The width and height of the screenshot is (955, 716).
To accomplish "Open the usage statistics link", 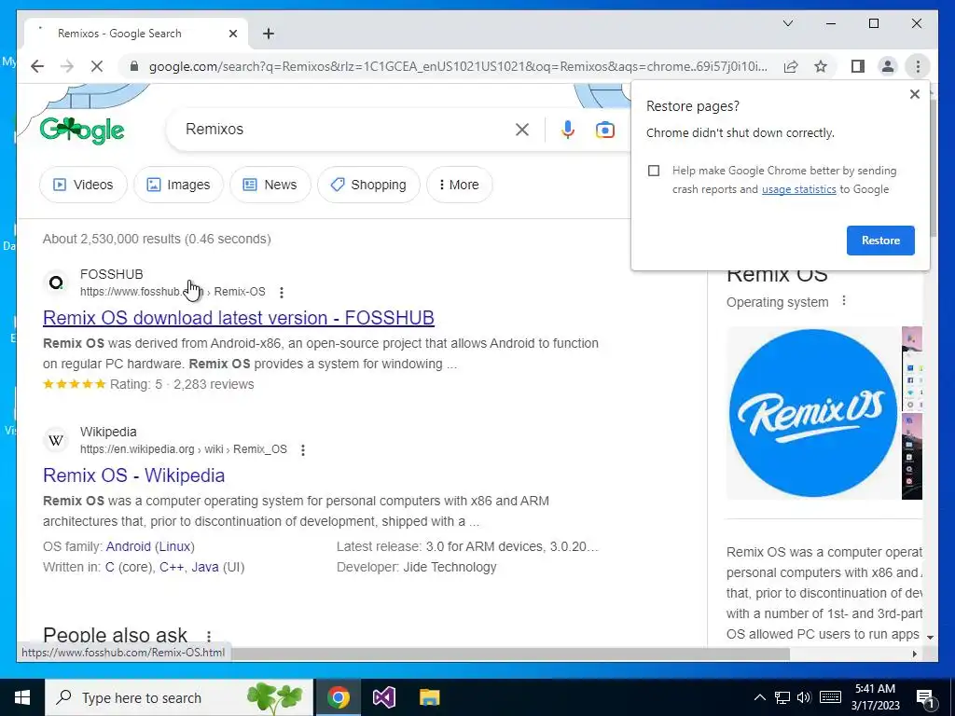I will click(798, 189).
